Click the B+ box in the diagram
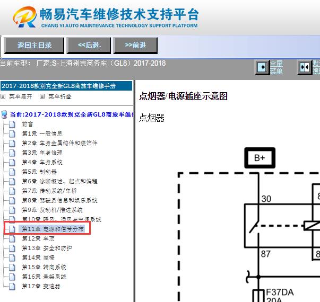The height and width of the screenshot is (302, 320). (x=260, y=158)
